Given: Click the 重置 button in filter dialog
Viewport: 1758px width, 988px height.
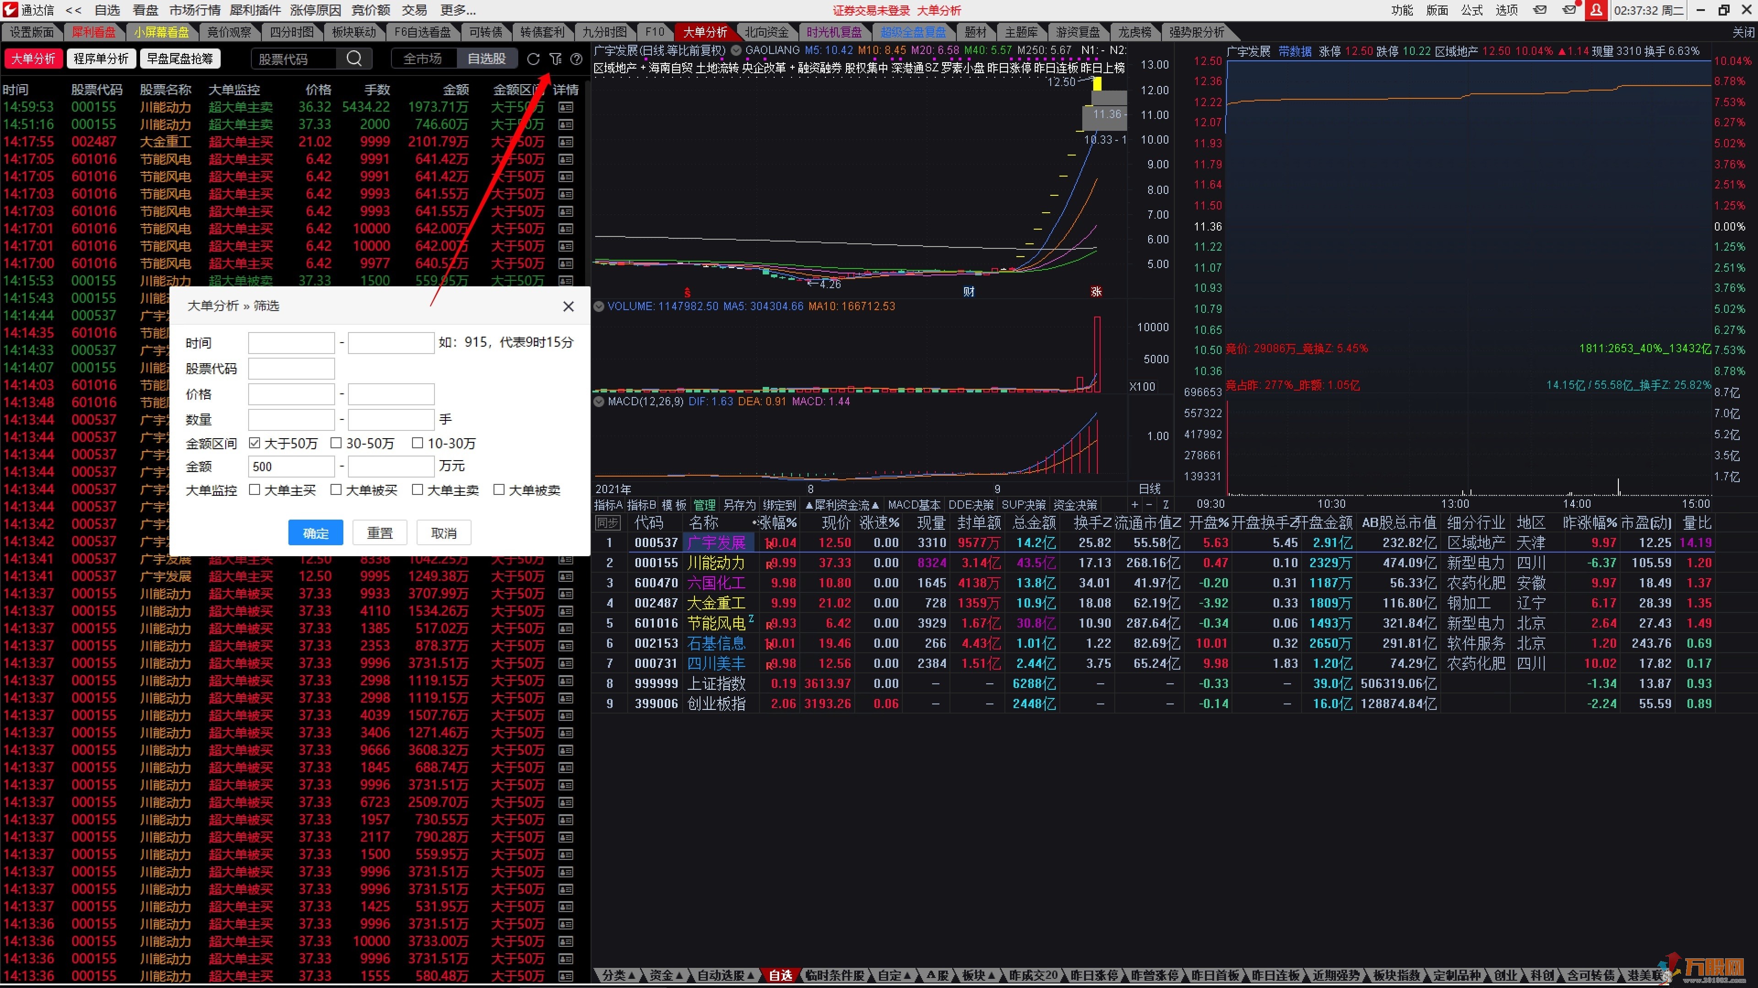Looking at the screenshot, I should [380, 533].
